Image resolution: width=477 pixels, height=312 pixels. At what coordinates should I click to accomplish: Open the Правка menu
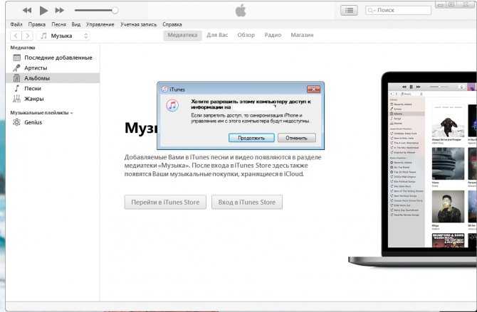point(37,24)
